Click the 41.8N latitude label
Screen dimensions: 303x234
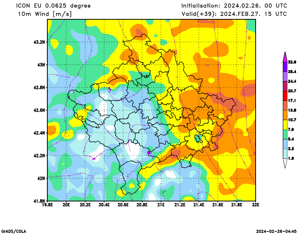pyautogui.click(x=39, y=201)
